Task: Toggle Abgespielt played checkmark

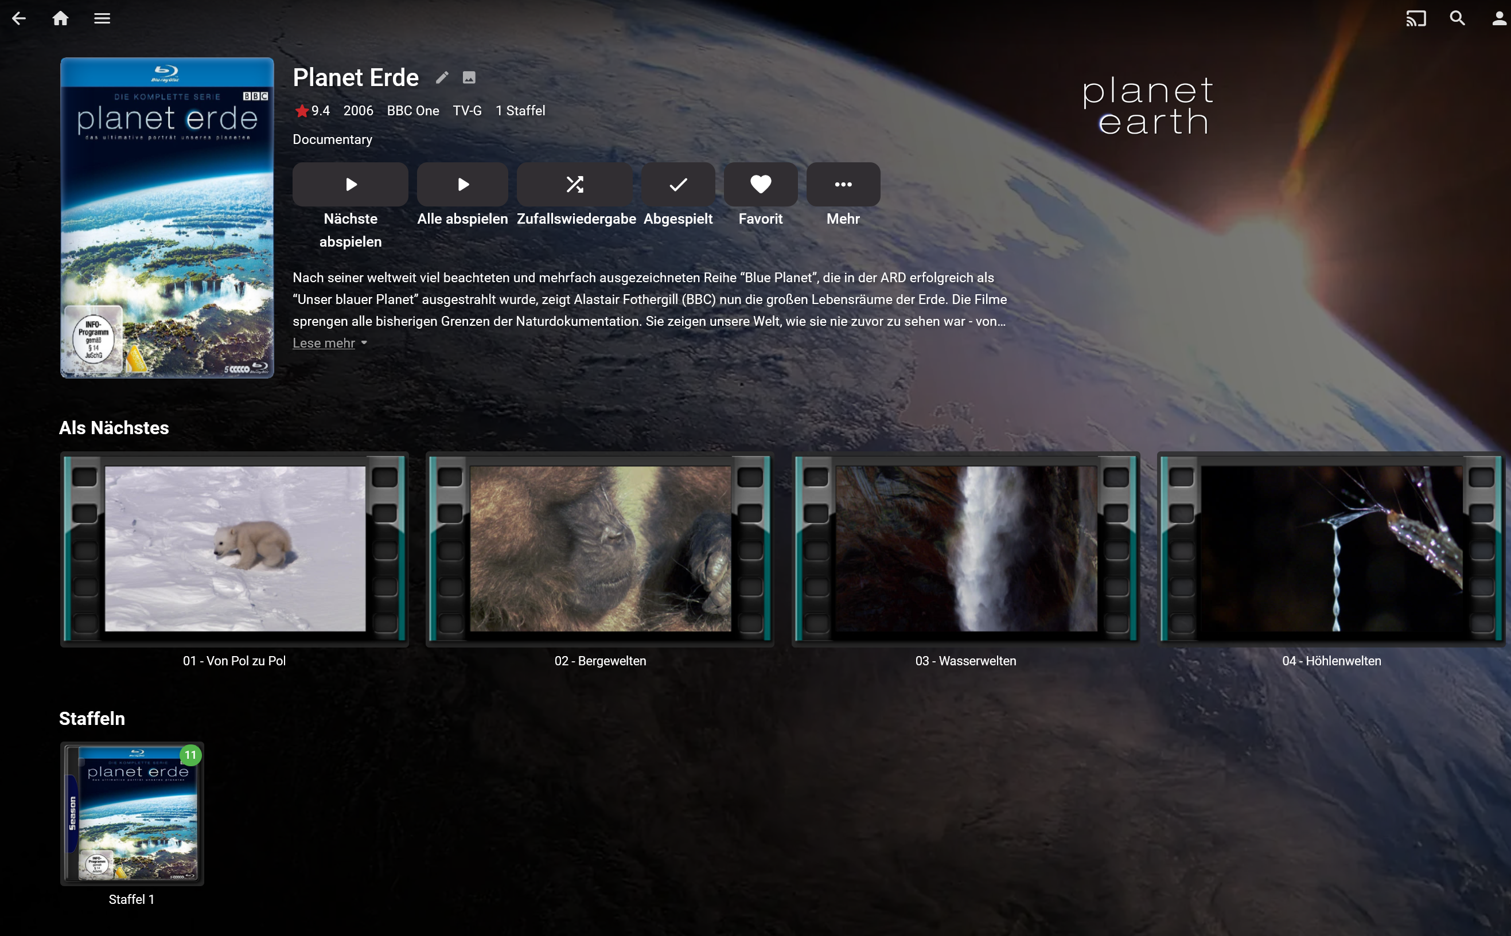Action: [x=678, y=185]
